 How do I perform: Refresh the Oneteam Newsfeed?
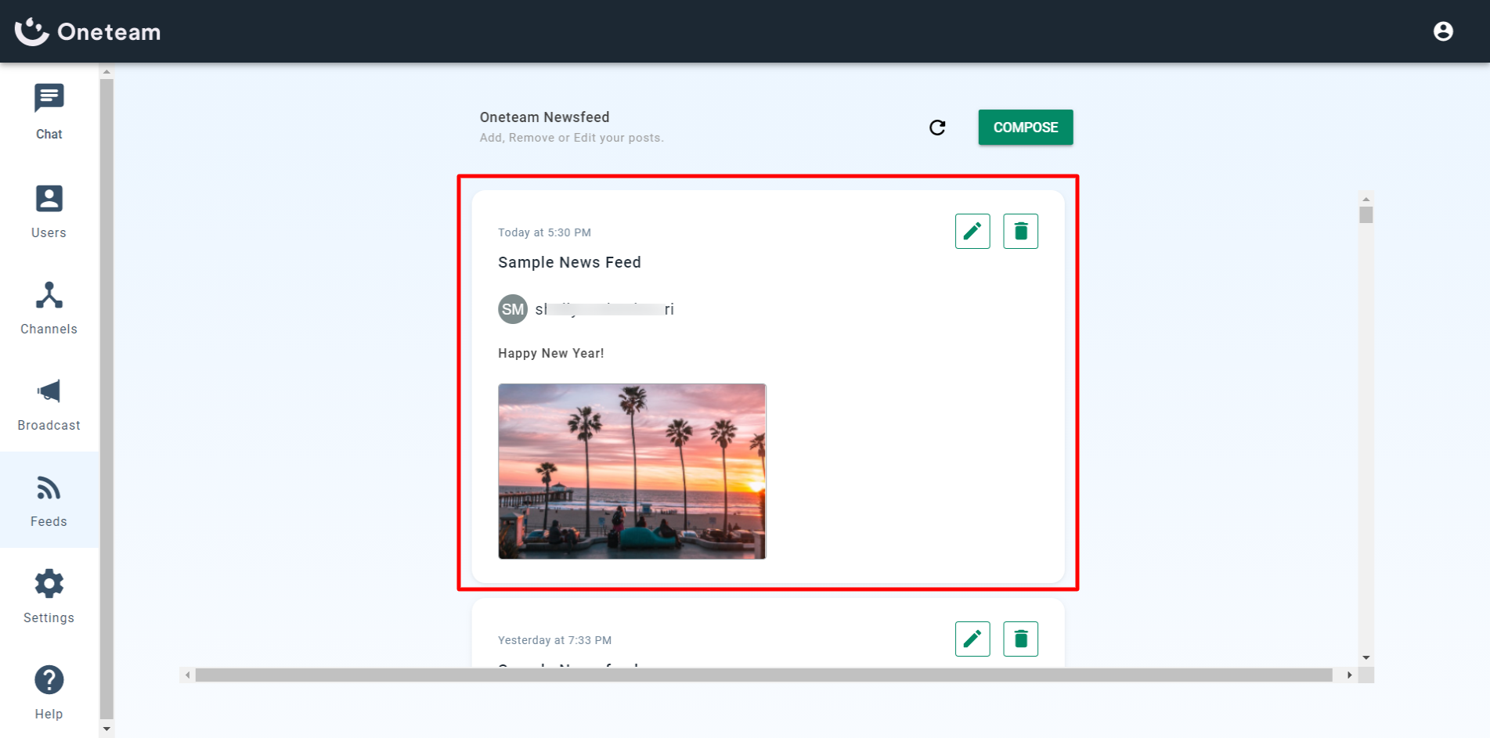[x=937, y=128]
